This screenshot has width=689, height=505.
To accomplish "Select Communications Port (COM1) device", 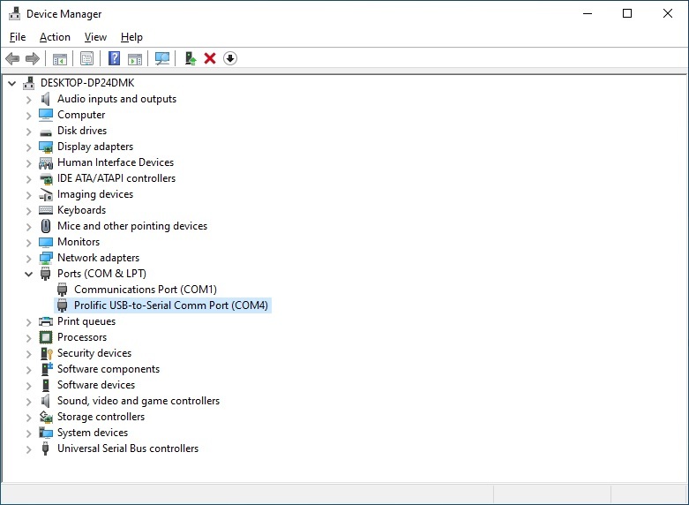I will coord(145,290).
